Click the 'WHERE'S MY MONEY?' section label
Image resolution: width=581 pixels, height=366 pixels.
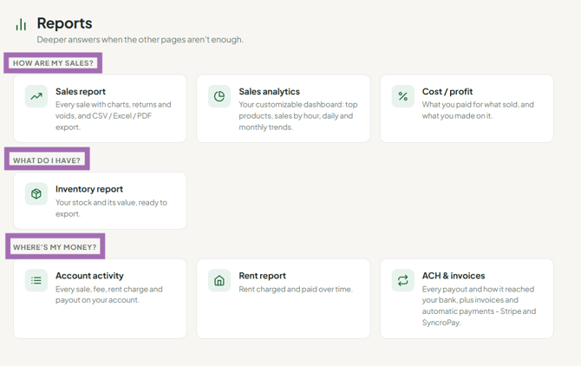[55, 247]
